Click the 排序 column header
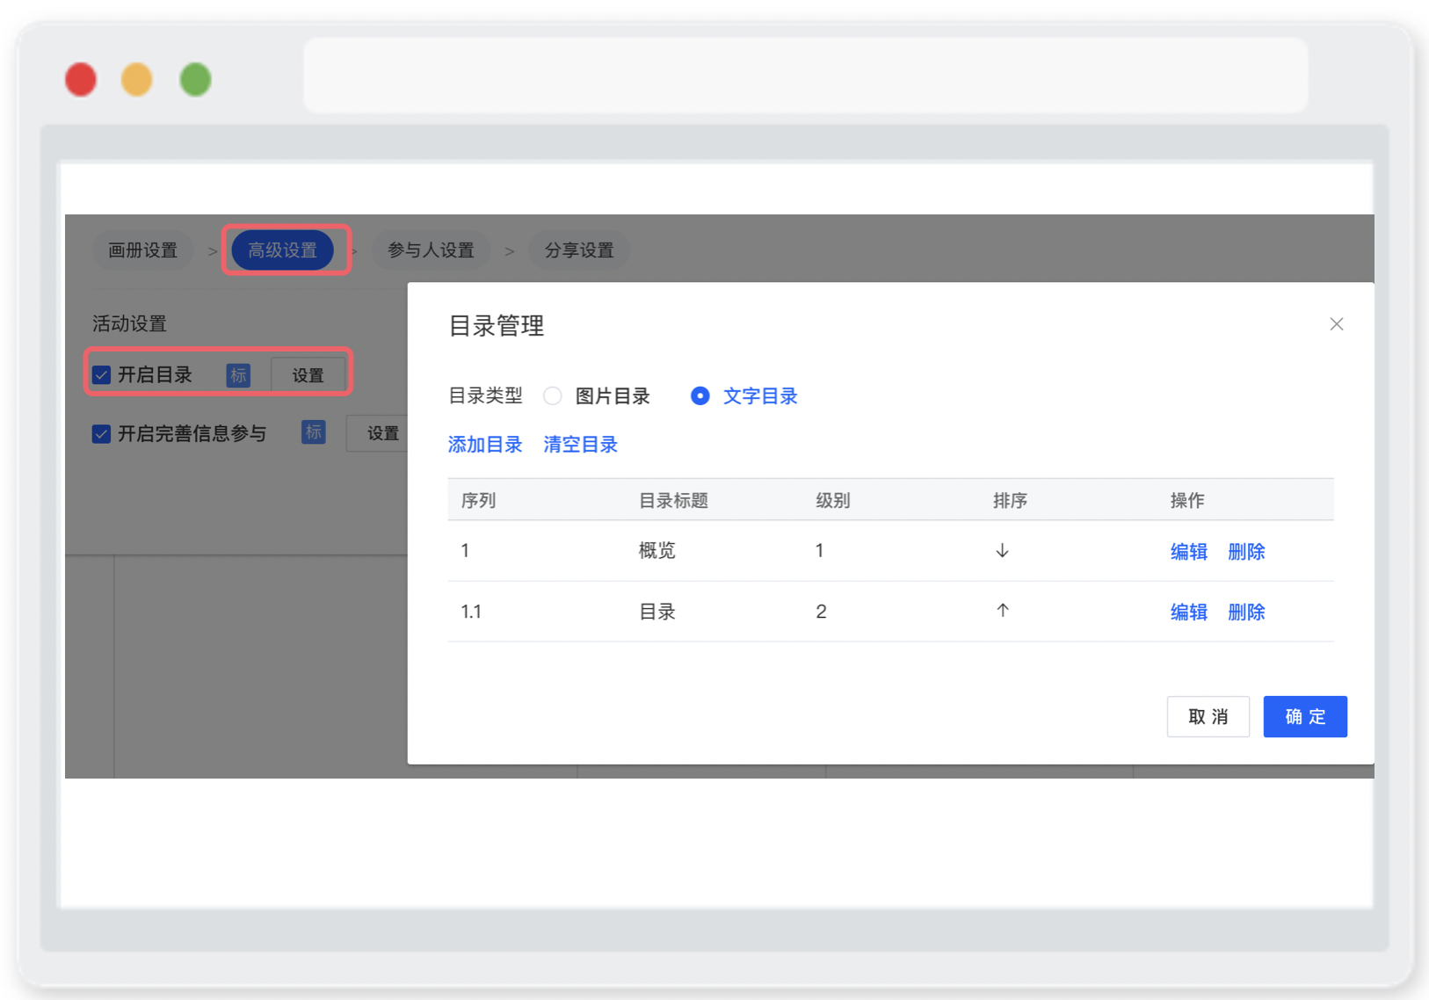Image resolution: width=1429 pixels, height=1000 pixels. point(1011,501)
